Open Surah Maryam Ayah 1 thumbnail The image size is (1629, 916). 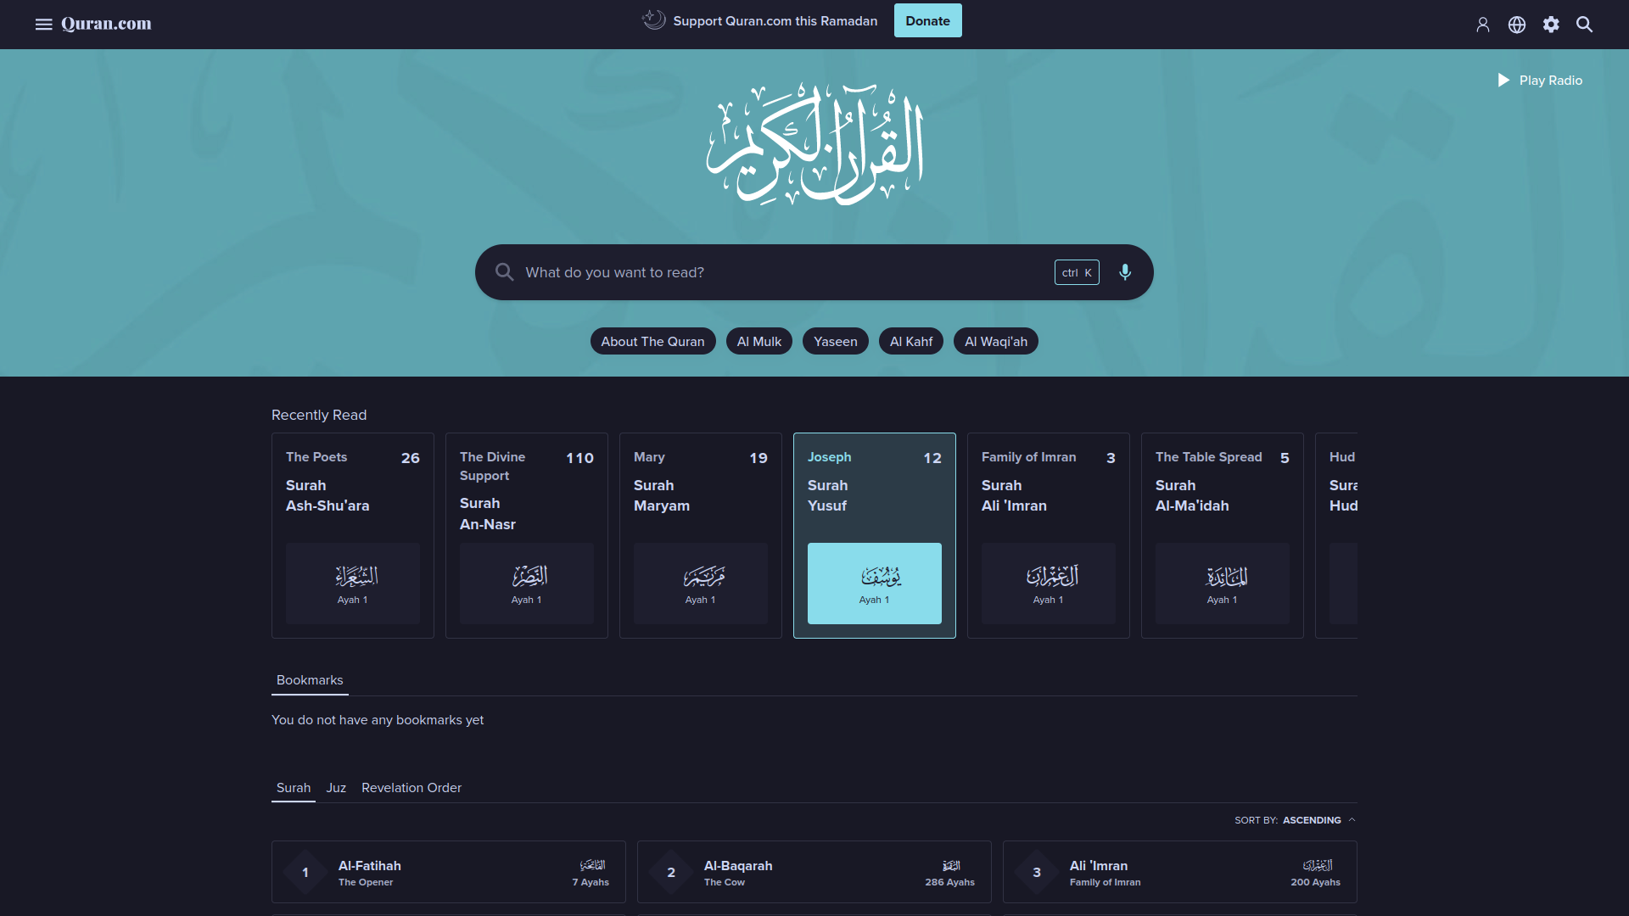(x=700, y=584)
